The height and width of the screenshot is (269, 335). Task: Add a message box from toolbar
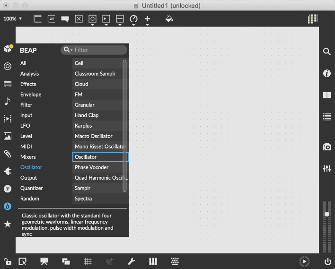[x=51, y=19]
